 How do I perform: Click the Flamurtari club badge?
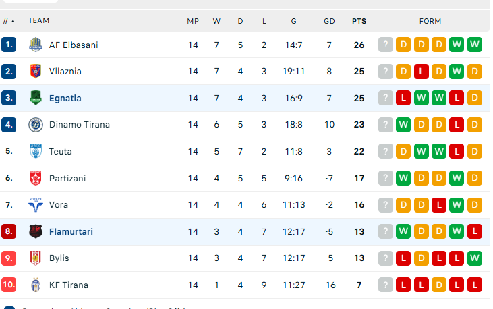[x=36, y=231]
